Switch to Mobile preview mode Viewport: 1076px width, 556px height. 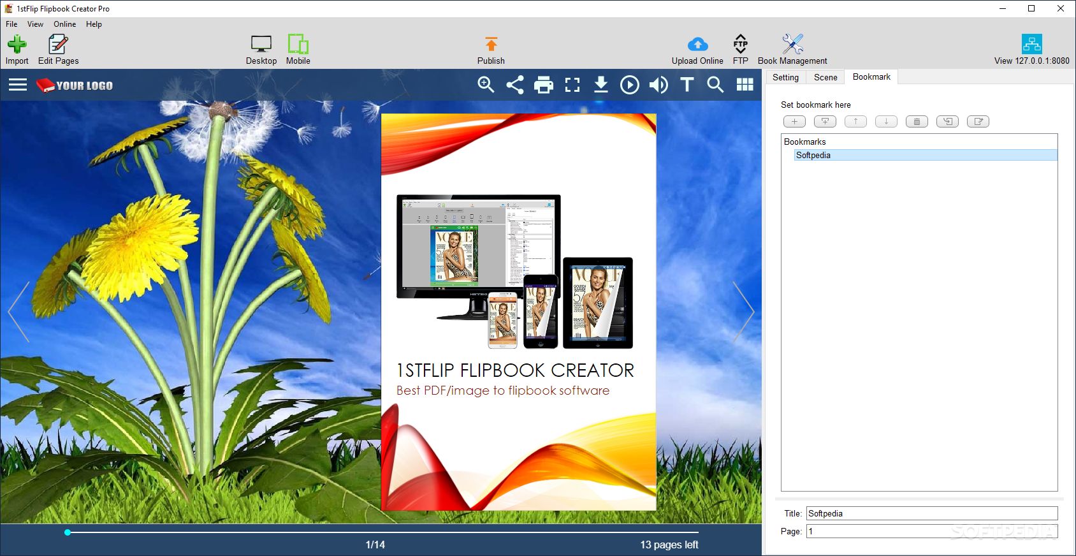298,50
